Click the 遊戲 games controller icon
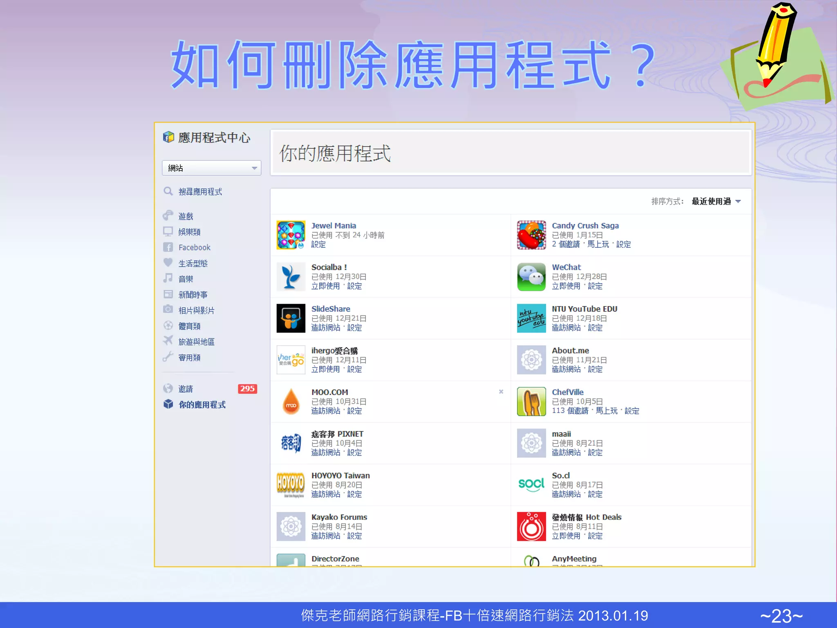837x628 pixels. pos(168,215)
